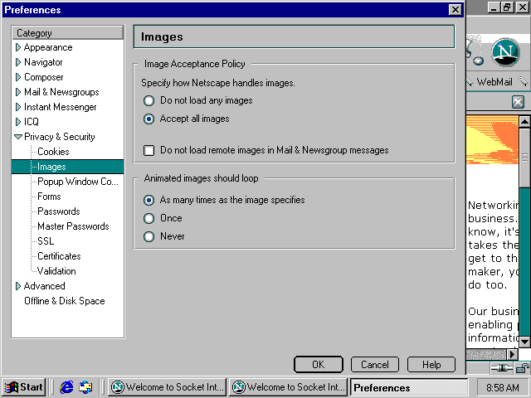Expand the Advanced category triangle

[x=18, y=286]
